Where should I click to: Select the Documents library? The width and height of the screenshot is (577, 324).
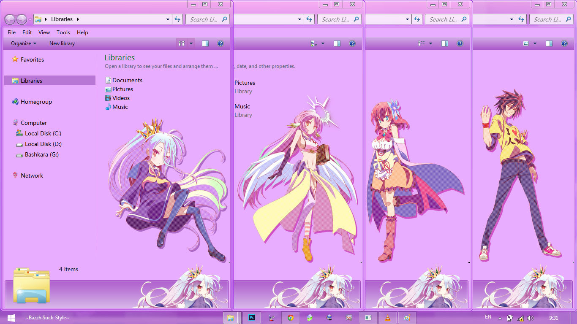(124, 80)
